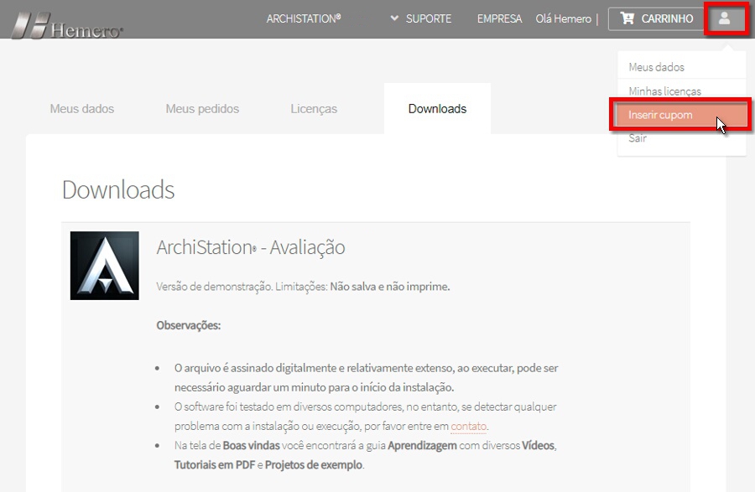The image size is (755, 492).
Task: Expand the Suporte dropdown chevron
Action: click(x=394, y=18)
